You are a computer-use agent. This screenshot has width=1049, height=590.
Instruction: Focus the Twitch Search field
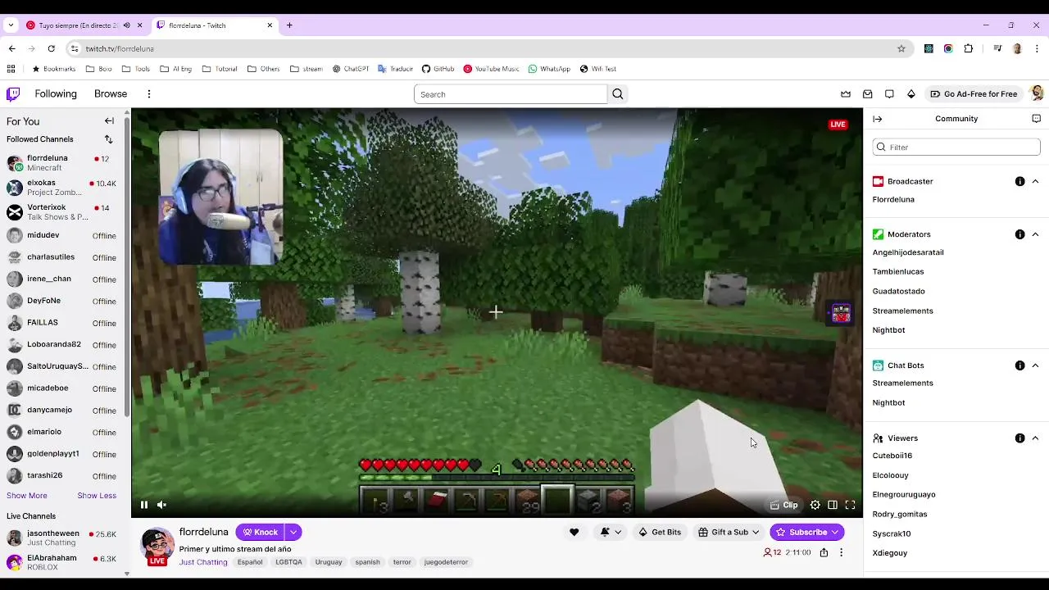(511, 94)
